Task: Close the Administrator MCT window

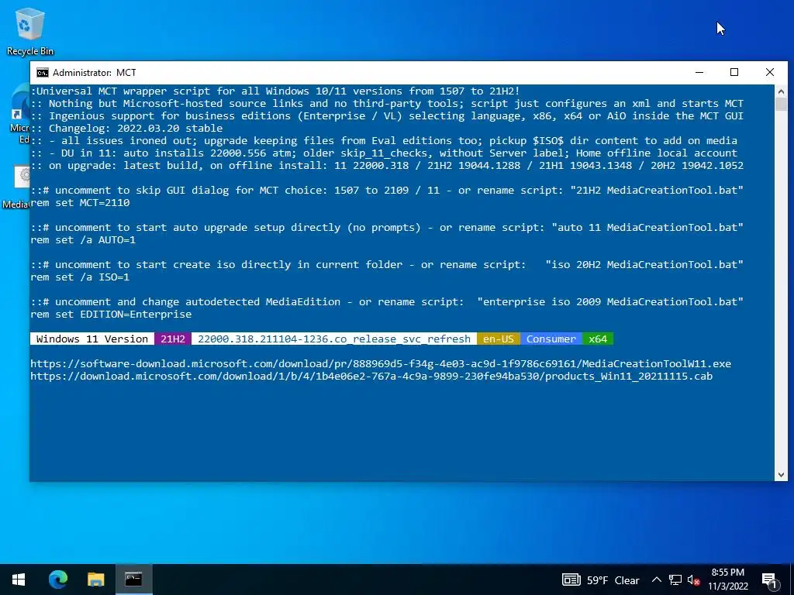Action: (770, 72)
